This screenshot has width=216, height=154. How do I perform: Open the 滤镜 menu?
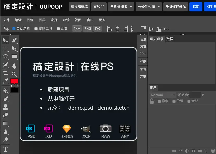66,20
